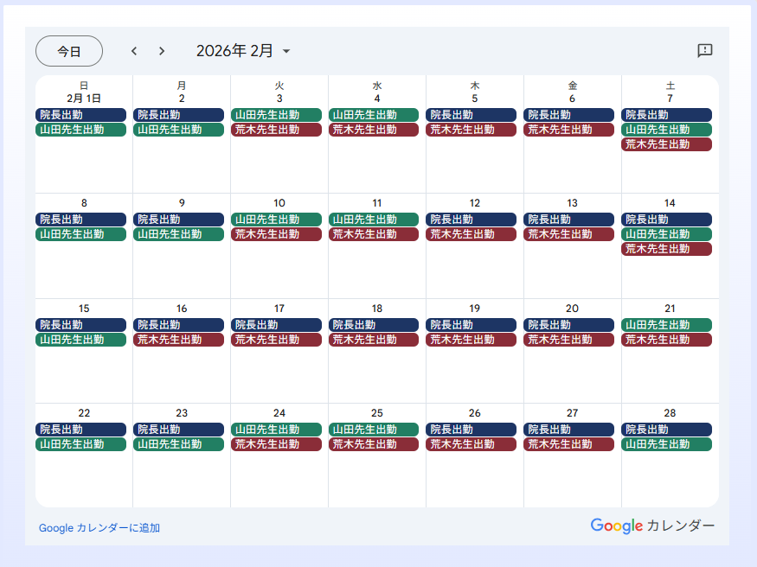Screen dimensions: 757x567
Task: Click the date number 22
Action: click(84, 413)
